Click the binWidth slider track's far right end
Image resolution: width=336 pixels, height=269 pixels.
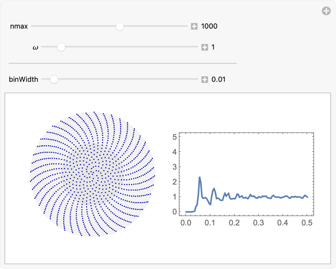click(197, 79)
